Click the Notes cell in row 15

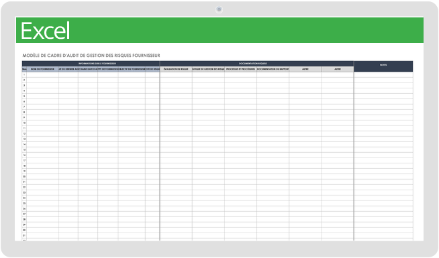coord(383,150)
